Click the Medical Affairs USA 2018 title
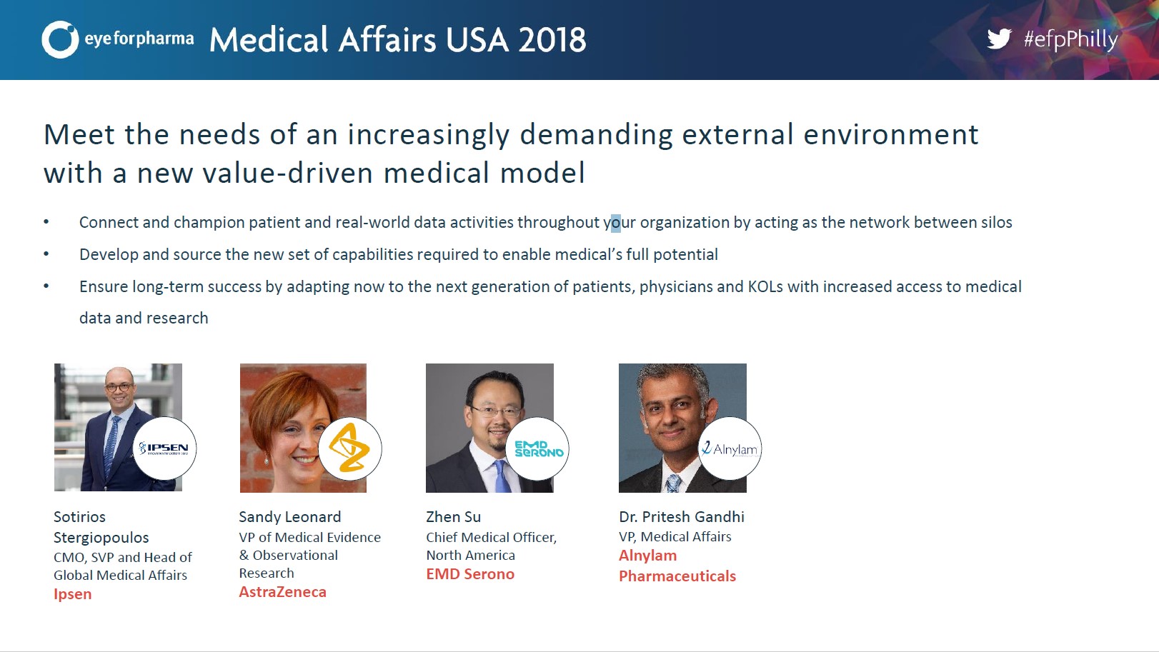Image resolution: width=1159 pixels, height=652 pixels. click(x=398, y=39)
